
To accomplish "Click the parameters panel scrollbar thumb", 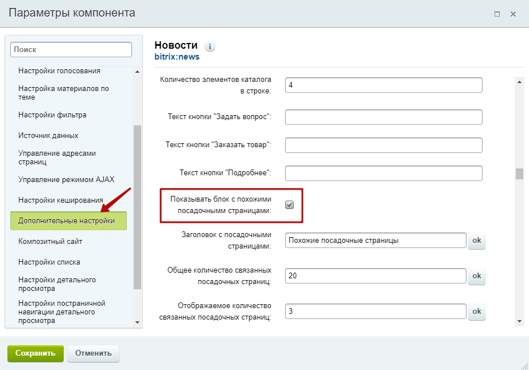I will [x=520, y=174].
